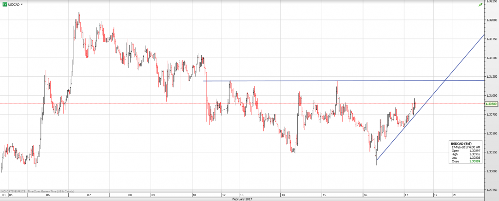Select date 17 on the time axis
The width and height of the screenshot is (499, 201).
pos(406,195)
